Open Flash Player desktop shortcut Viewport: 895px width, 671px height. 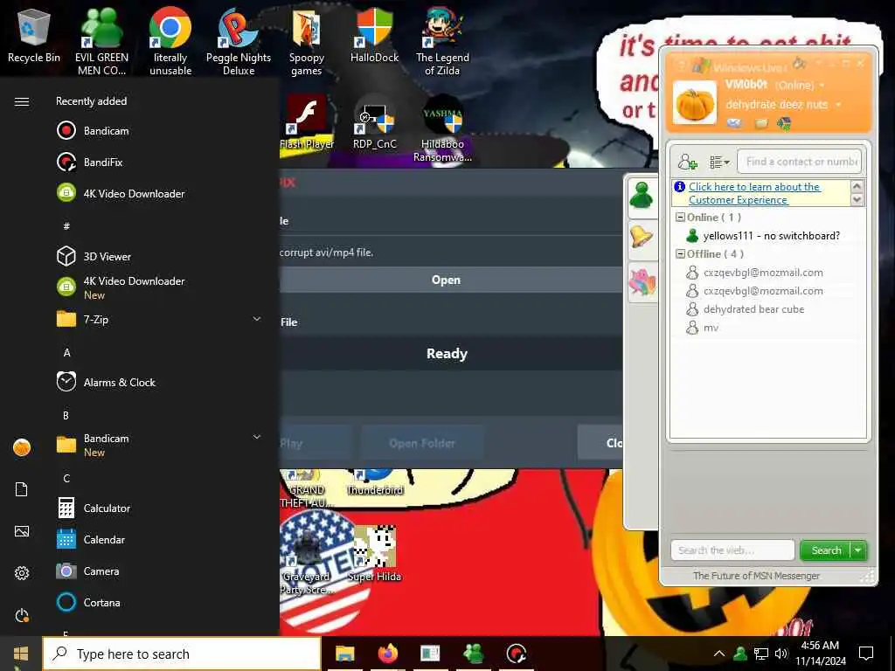307,121
